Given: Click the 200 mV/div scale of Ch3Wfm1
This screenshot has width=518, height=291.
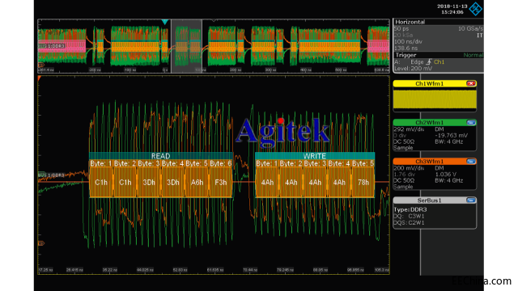Looking at the screenshot, I should [x=409, y=168].
